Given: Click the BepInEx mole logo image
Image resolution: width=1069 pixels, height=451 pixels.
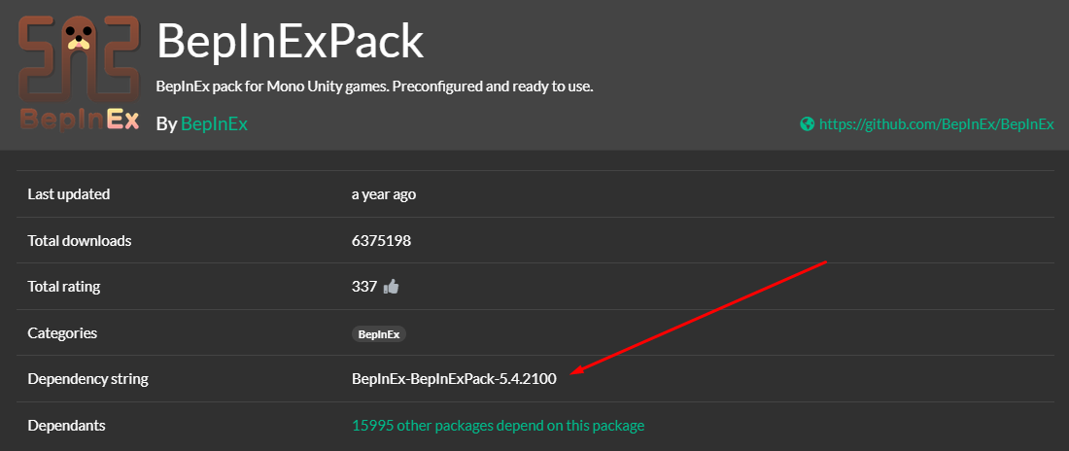Looking at the screenshot, I should pyautogui.click(x=78, y=75).
